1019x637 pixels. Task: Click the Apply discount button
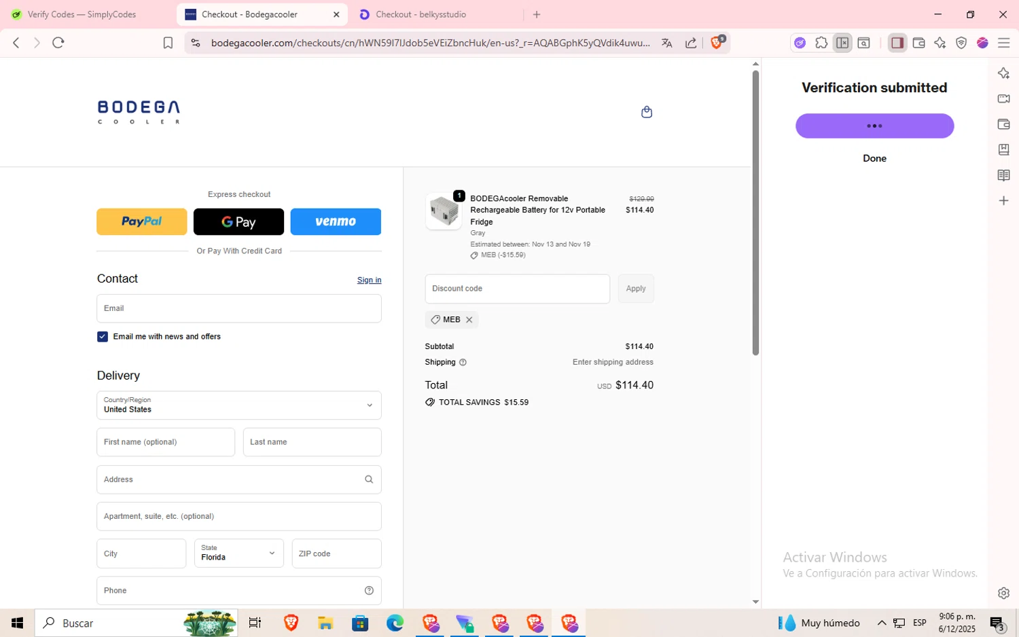[x=636, y=289]
